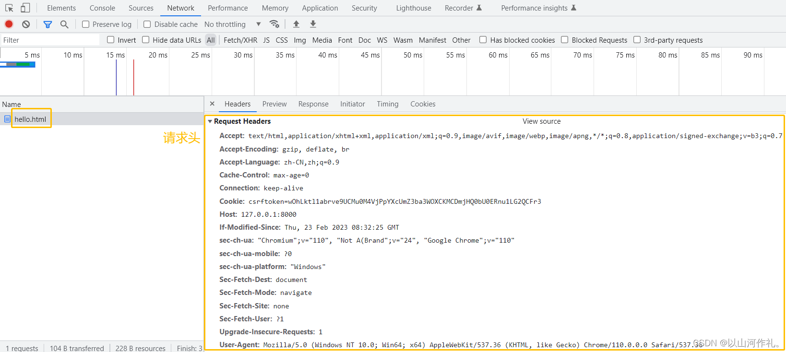This screenshot has height=352, width=786.
Task: Close the request details pane
Action: point(212,104)
